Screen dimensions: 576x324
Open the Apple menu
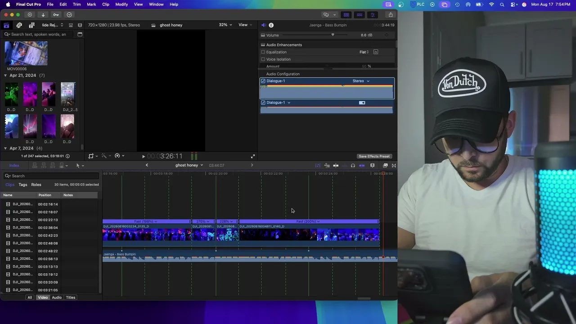[x=8, y=4]
